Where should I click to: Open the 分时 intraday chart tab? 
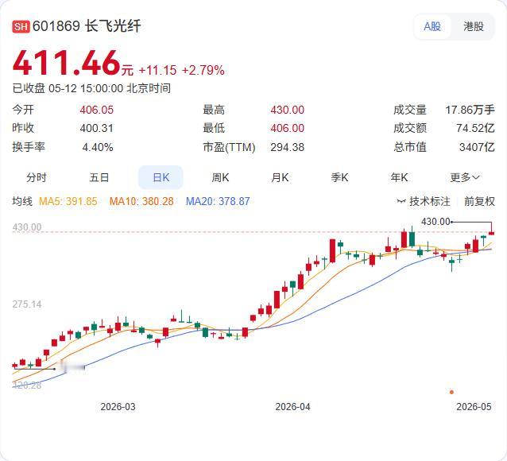37,177
